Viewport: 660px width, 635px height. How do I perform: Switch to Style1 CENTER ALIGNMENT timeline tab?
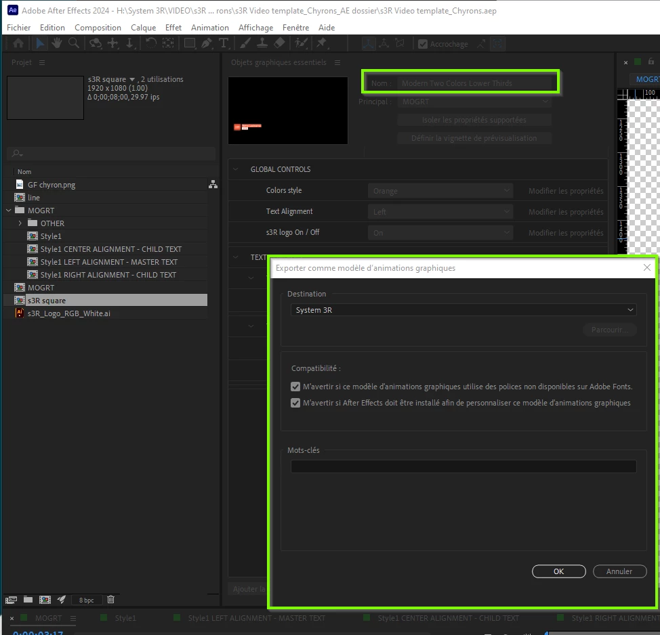(x=448, y=618)
